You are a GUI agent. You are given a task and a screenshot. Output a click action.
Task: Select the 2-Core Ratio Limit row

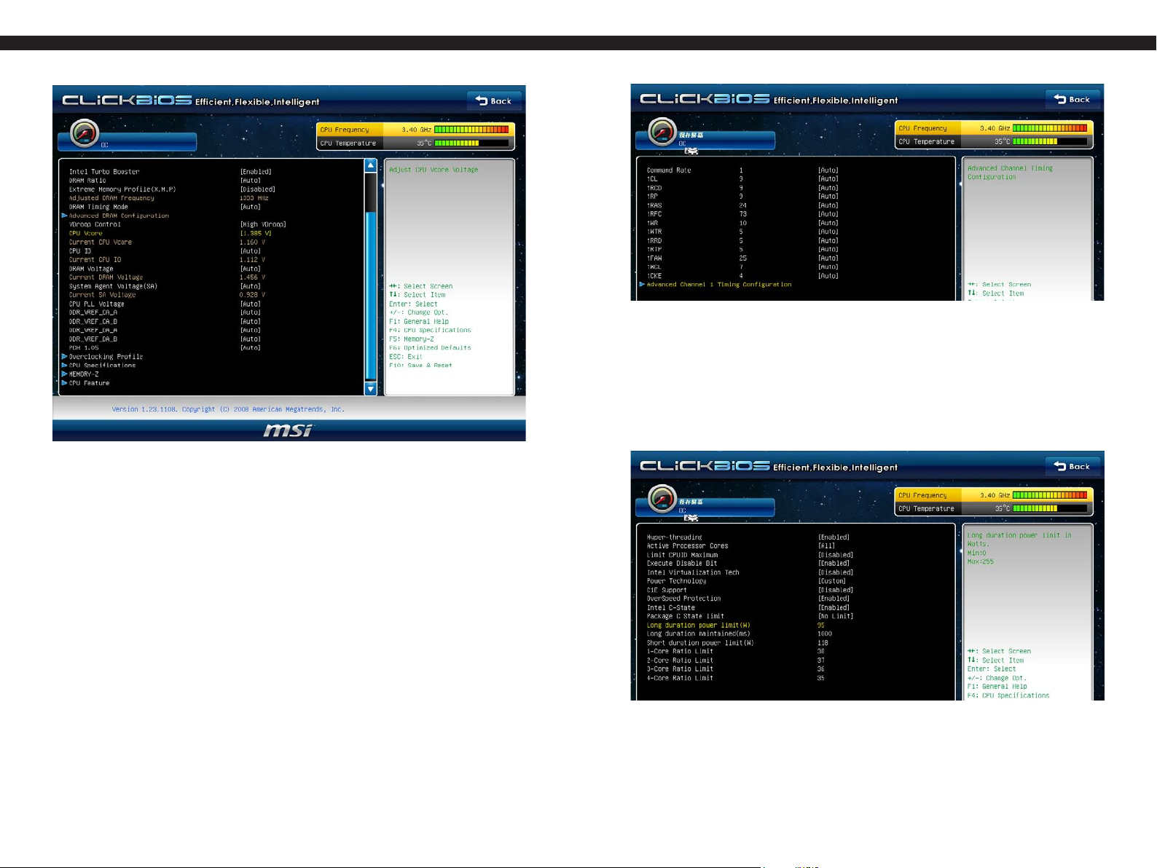pos(736,660)
